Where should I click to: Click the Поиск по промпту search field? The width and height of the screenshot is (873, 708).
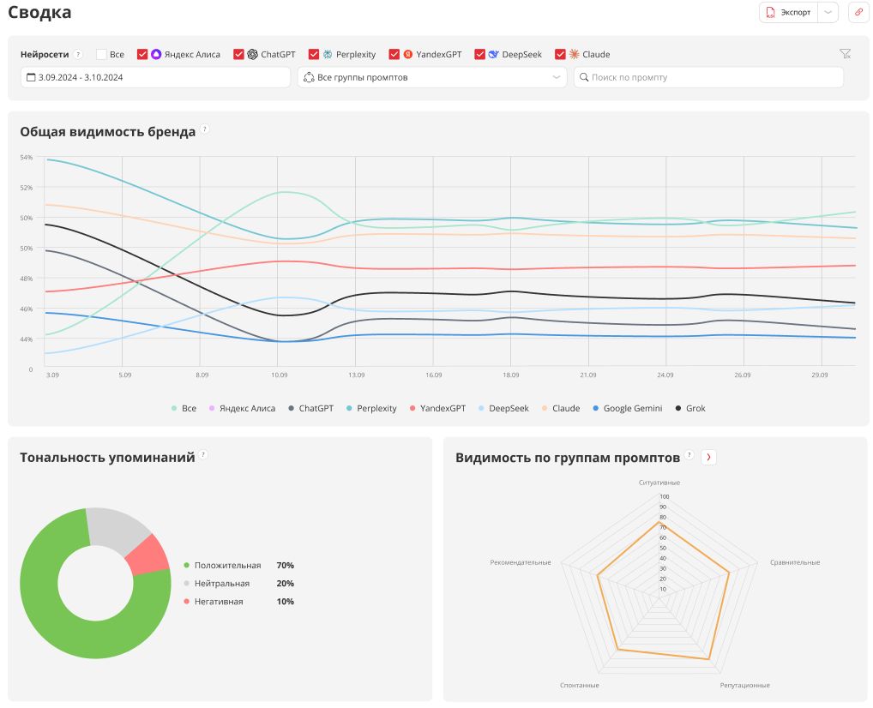[708, 77]
